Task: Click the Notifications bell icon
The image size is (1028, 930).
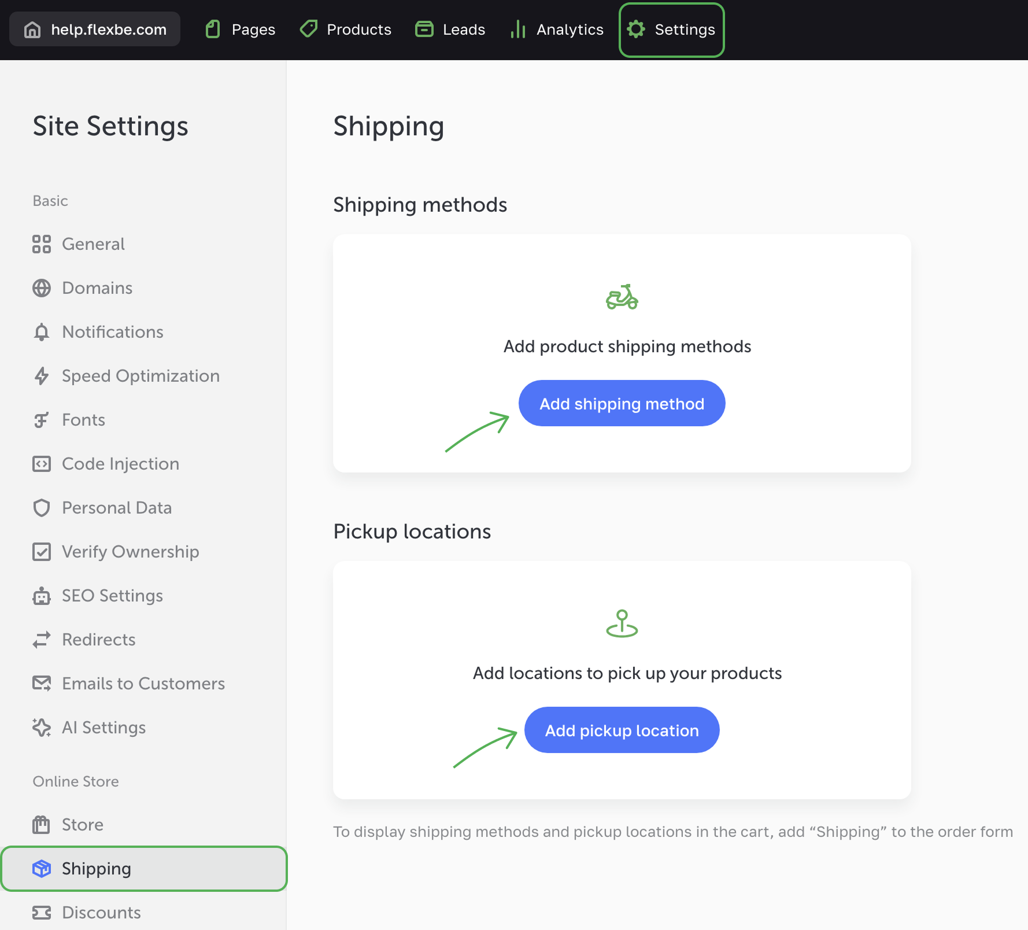Action: 42,332
